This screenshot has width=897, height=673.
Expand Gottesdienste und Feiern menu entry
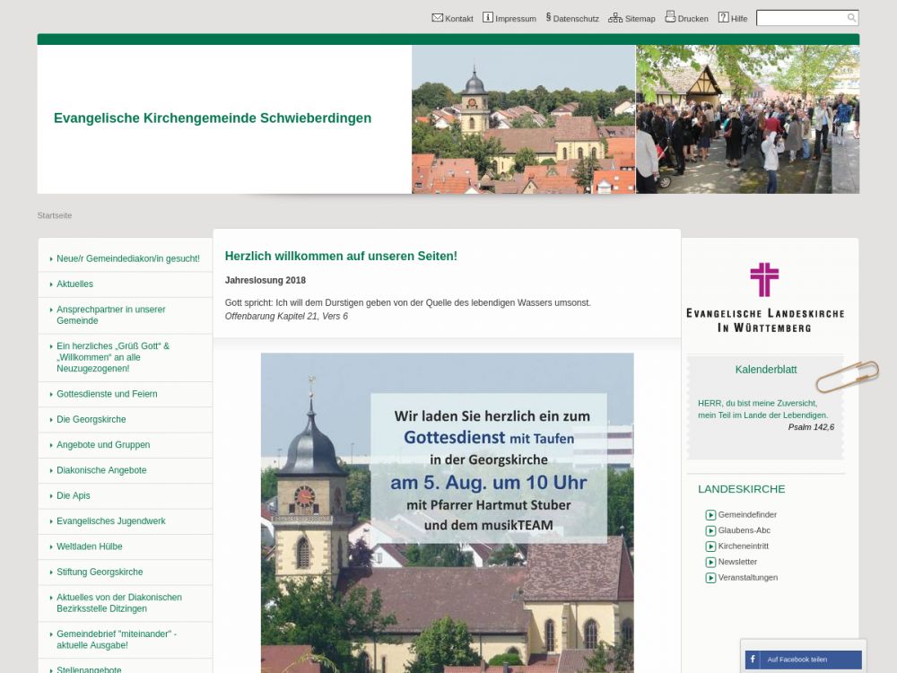107,394
